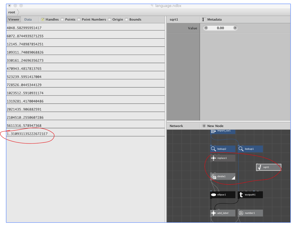Open the Metadata button
This screenshot has width=295, height=226.
[212, 19]
